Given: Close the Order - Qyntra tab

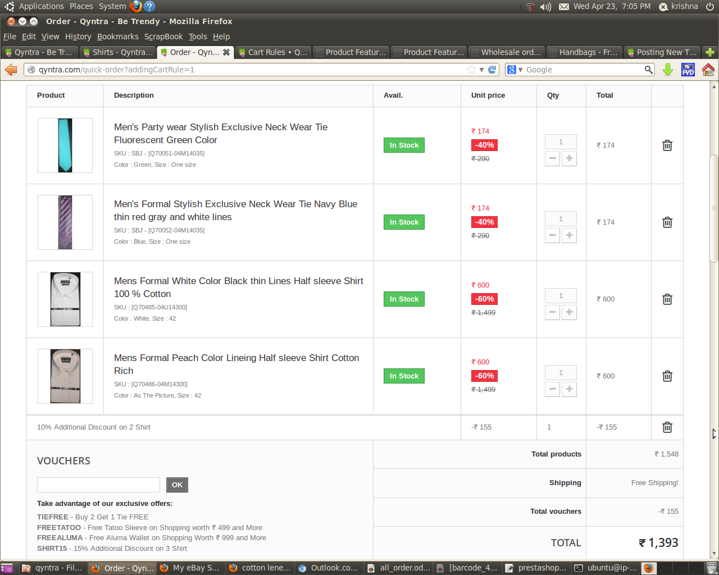Looking at the screenshot, I should (x=226, y=52).
